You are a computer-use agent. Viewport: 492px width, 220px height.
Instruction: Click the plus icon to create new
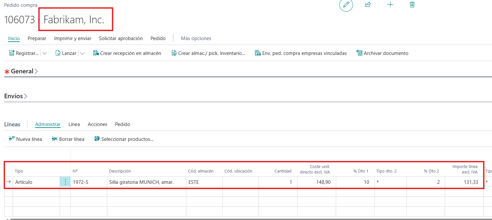coord(391,5)
